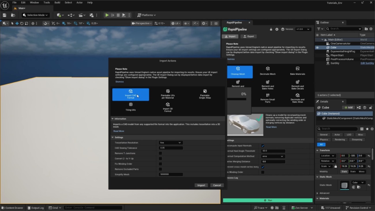Click Normal Hard Angle Threshold value slider
The width and height of the screenshot is (375, 211).
click(x=273, y=151)
